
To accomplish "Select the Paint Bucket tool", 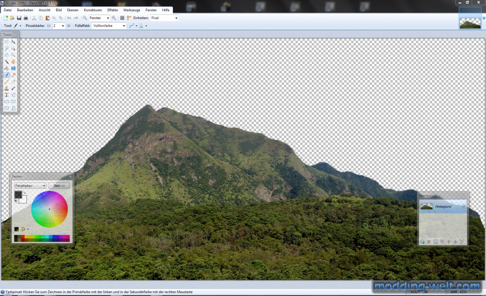I will pos(6,68).
